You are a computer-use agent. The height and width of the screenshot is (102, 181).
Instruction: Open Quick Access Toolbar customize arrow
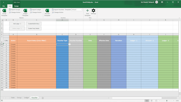3,2
